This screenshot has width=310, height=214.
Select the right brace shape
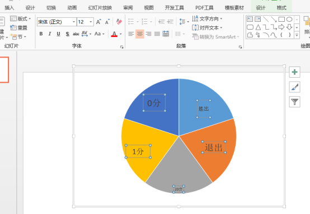point(289,35)
